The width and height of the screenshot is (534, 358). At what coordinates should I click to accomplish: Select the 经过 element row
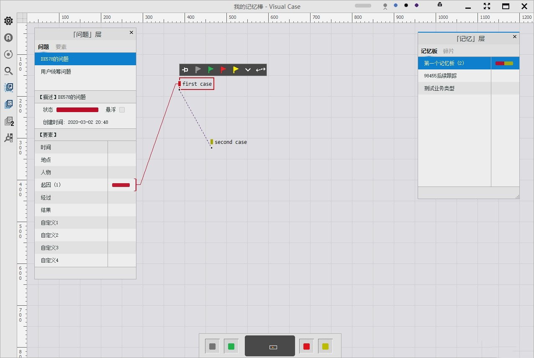click(x=85, y=197)
